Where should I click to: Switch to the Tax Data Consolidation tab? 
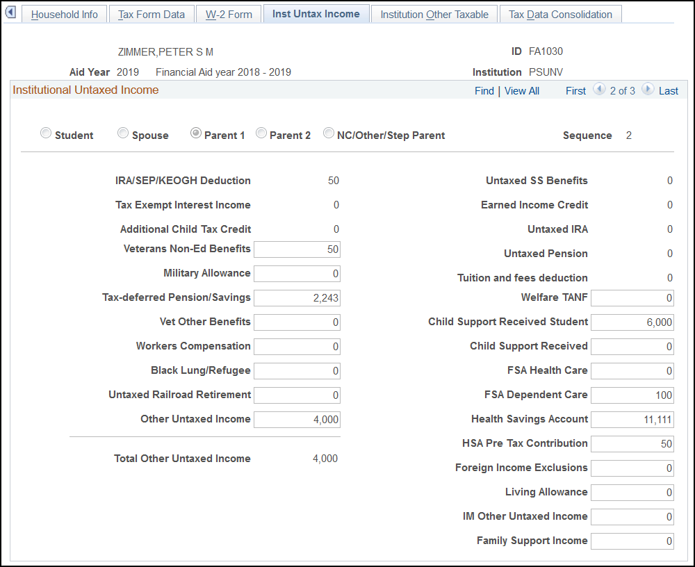pos(560,13)
